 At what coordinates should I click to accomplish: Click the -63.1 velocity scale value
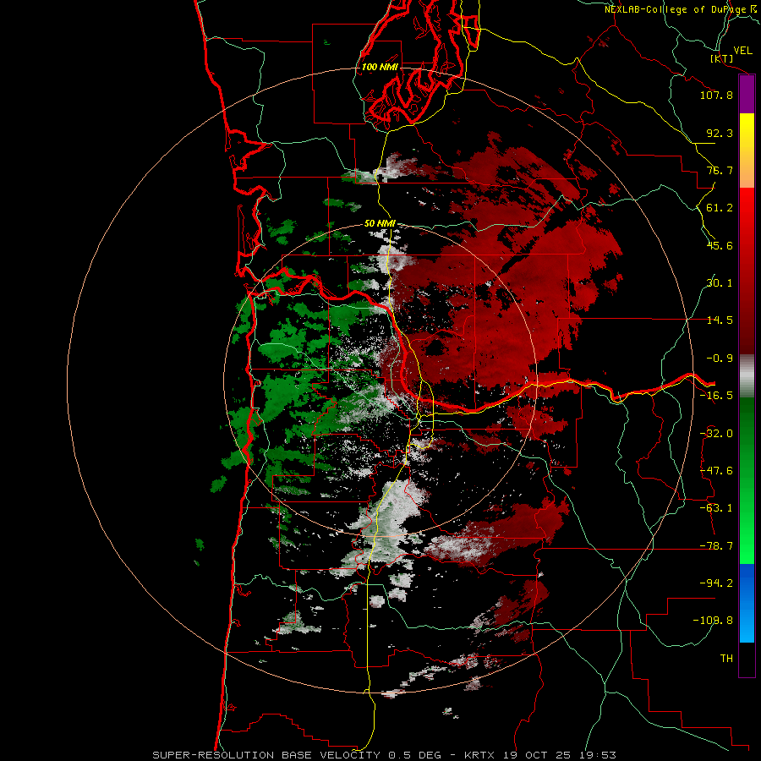click(716, 508)
